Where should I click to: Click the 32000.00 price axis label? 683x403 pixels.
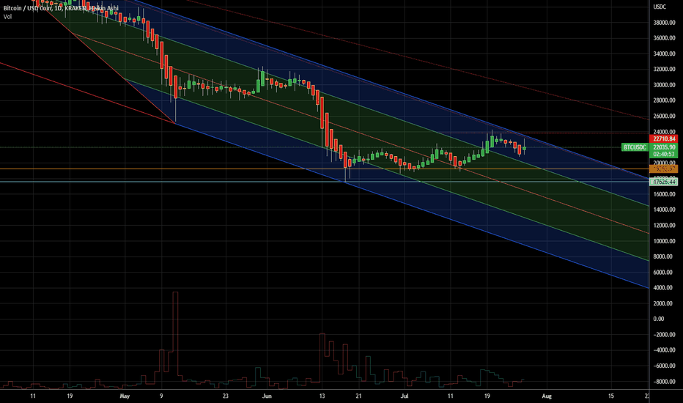(664, 70)
